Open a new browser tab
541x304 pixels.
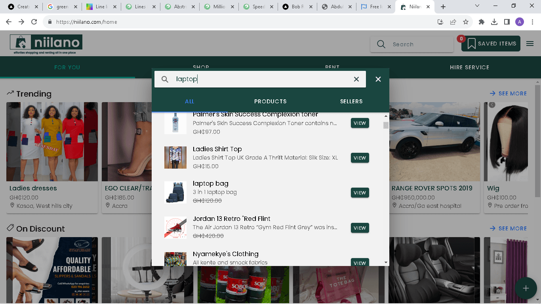(x=443, y=7)
